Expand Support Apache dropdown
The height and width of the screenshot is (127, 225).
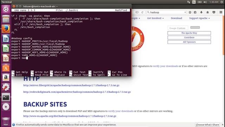click(199, 18)
